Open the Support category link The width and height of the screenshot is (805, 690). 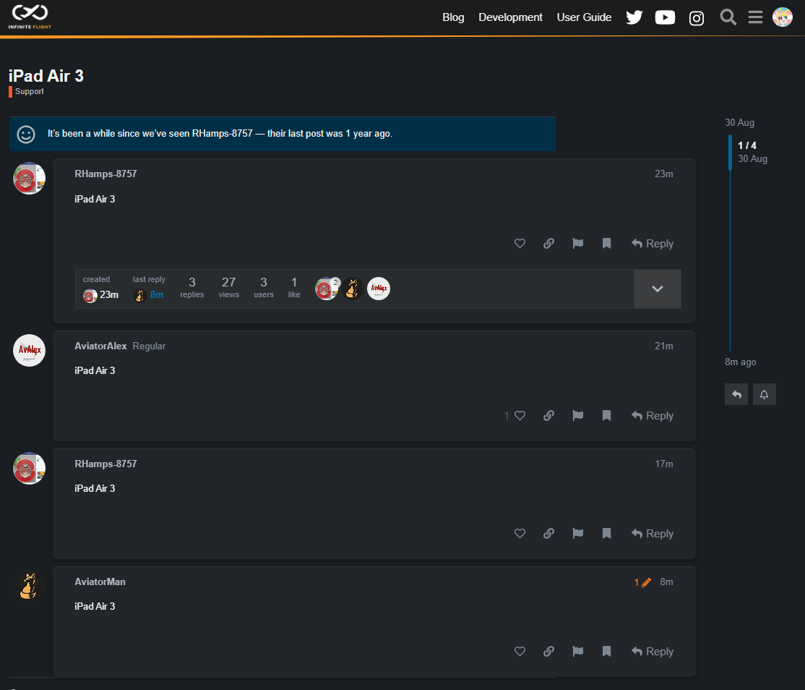coord(29,92)
